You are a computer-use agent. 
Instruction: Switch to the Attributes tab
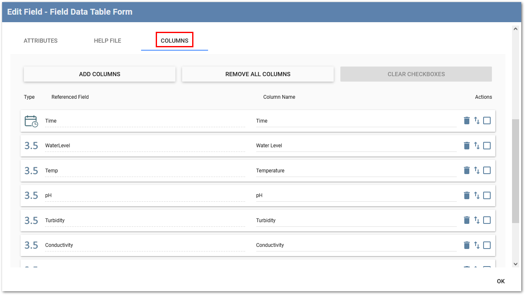pyautogui.click(x=41, y=41)
